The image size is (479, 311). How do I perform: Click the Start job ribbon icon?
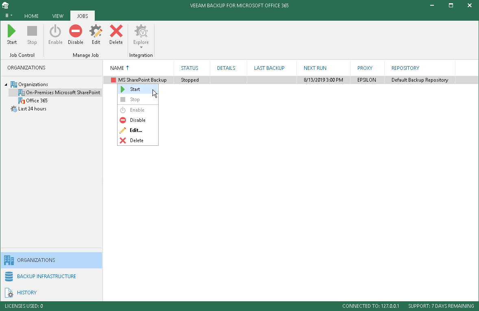[12, 31]
